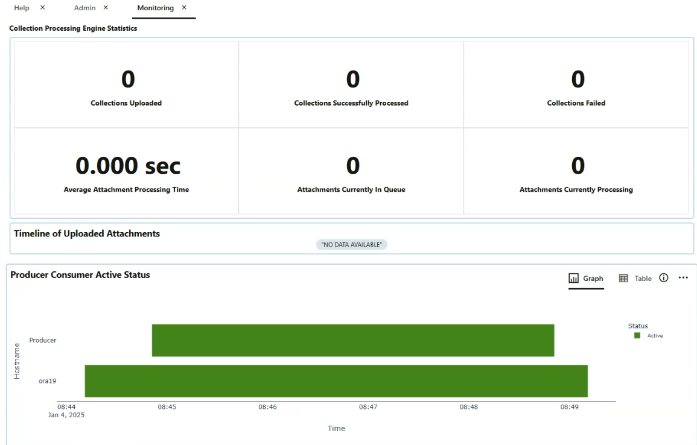Click Attachments Currently In Queue label
697x445 pixels.
point(351,189)
